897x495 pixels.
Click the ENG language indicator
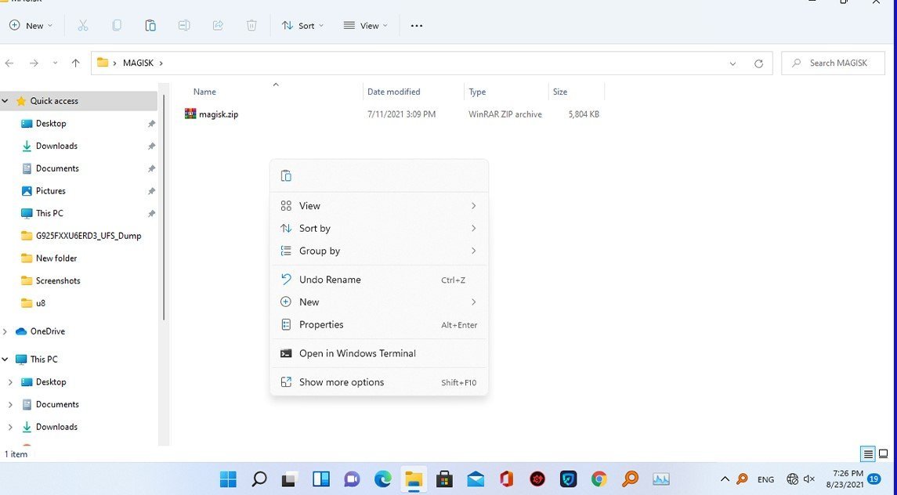click(765, 479)
